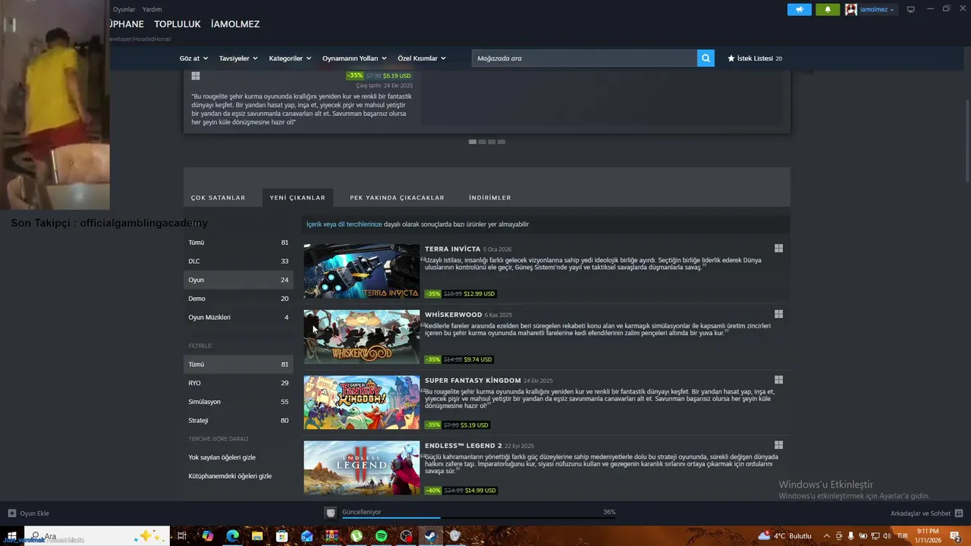Open Microsoft Store from the taskbar

[x=281, y=536]
